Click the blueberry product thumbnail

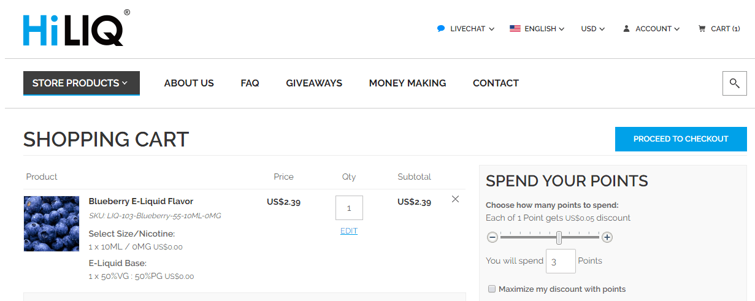point(52,224)
